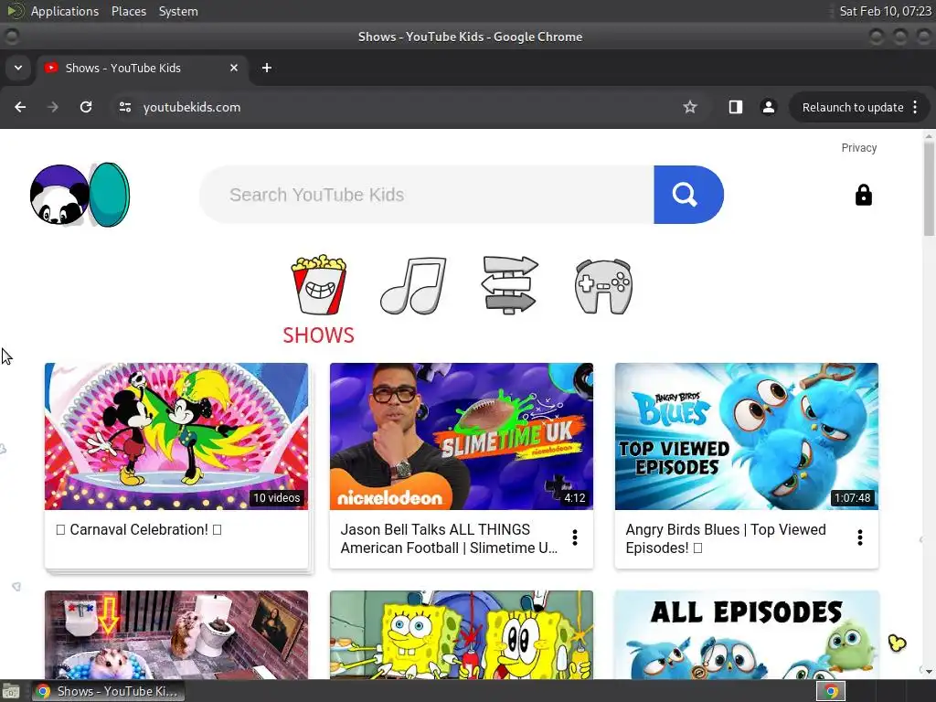This screenshot has width=936, height=702.
Task: Select Shows - YouTube Ki... taskbar window button
Action: (x=108, y=691)
